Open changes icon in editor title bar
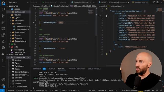Screen dimensions: 164x92 [x=154, y=2]
